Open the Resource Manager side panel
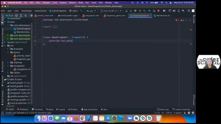This screenshot has width=221, height=124. (2, 37)
